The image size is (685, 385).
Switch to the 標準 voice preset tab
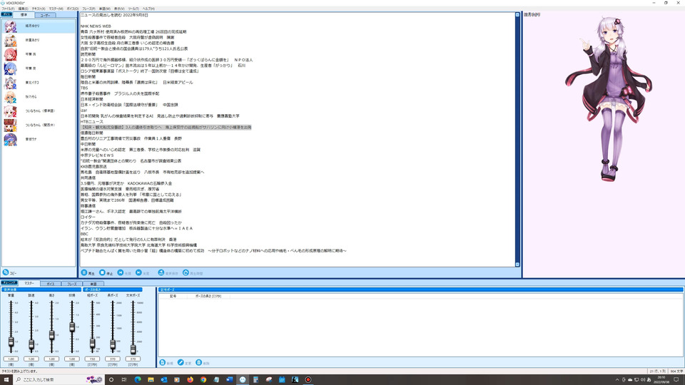tap(24, 15)
